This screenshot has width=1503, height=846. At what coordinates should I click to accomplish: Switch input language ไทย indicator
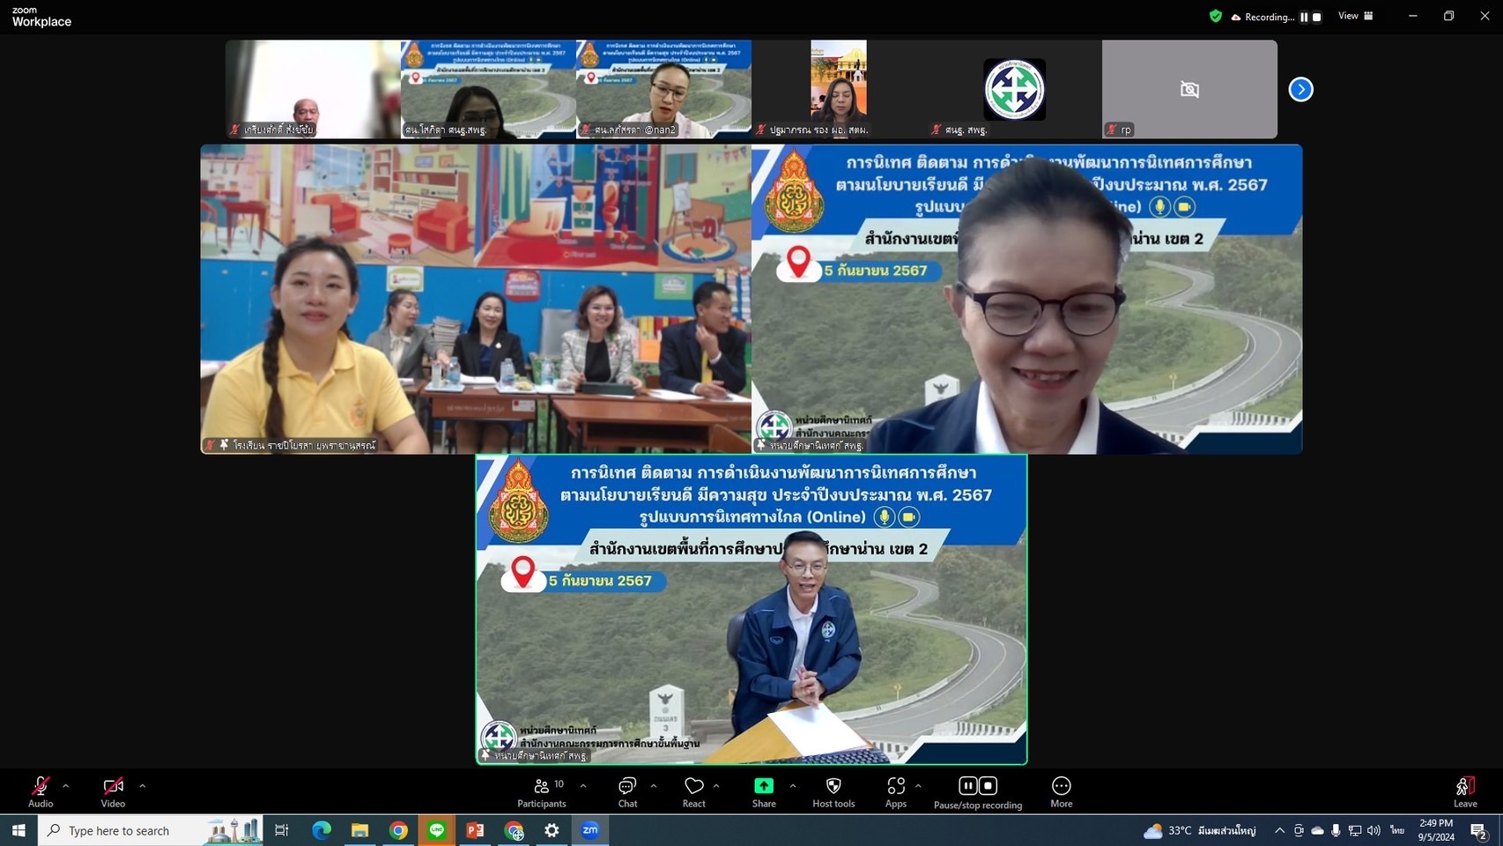tap(1397, 830)
